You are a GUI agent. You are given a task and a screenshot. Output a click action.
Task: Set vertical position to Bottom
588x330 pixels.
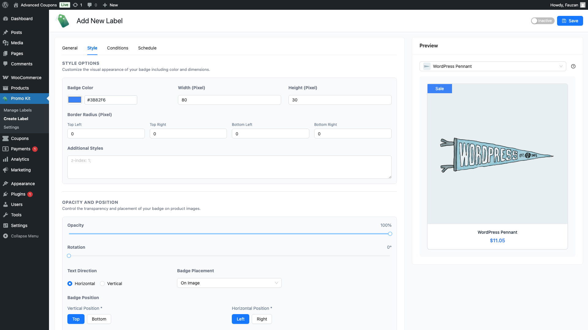point(99,319)
